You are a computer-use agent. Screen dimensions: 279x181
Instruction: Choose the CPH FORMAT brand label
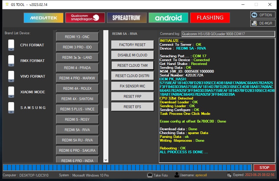[32, 45]
